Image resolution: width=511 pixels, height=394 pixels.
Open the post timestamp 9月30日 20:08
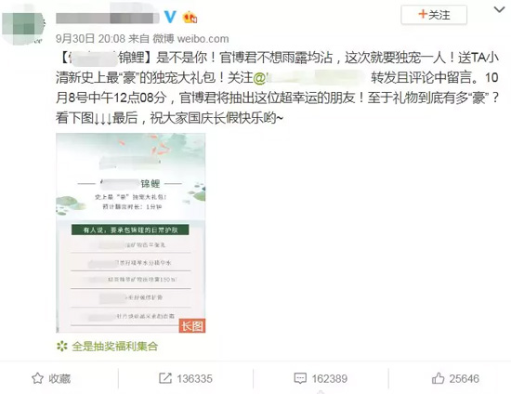[x=90, y=39]
